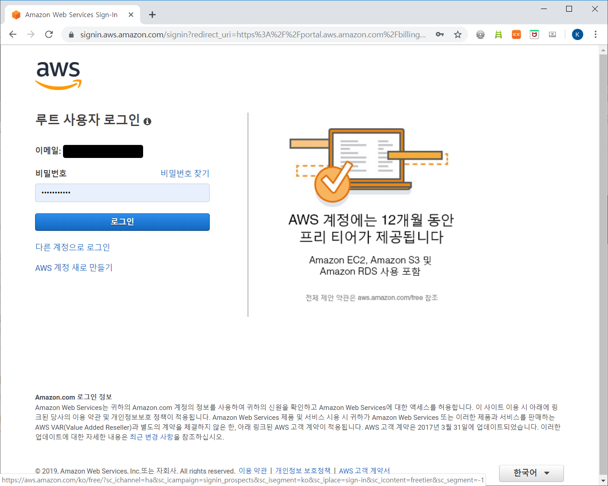Viewport: 608px width, 486px height.
Task: Click the vertical scrollbar thumb
Action: coord(603,263)
